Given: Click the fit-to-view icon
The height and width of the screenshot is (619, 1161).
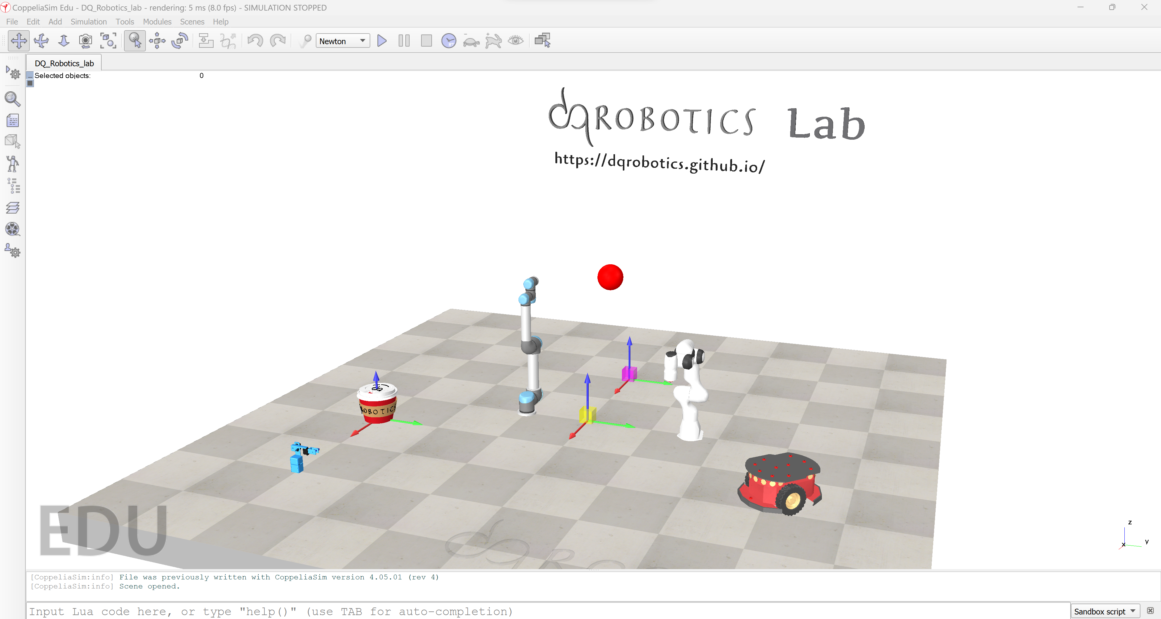Looking at the screenshot, I should point(108,41).
